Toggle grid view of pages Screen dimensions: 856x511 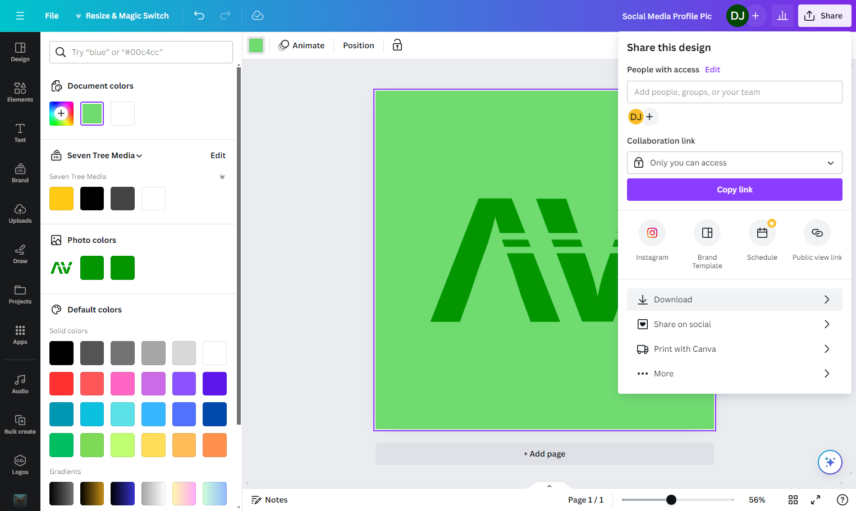[793, 500]
